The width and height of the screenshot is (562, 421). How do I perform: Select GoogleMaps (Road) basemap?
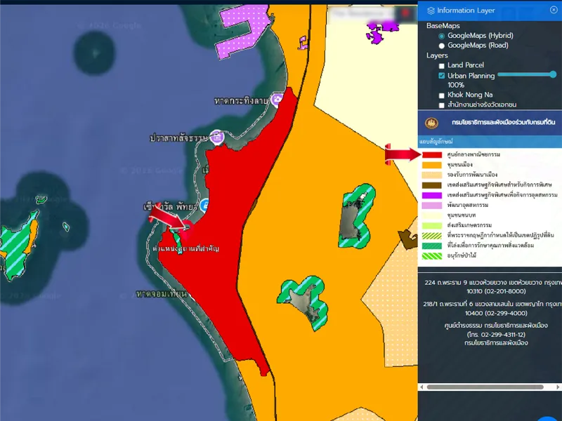[x=441, y=46]
